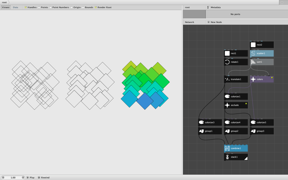Enable the Bounds checkbox
The image size is (288, 180).
(83, 7)
